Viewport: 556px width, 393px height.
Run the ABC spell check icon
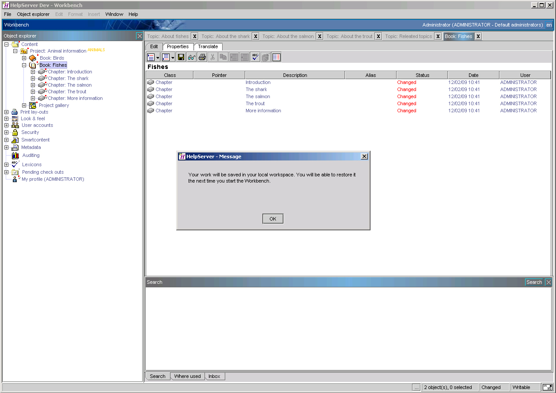point(255,57)
